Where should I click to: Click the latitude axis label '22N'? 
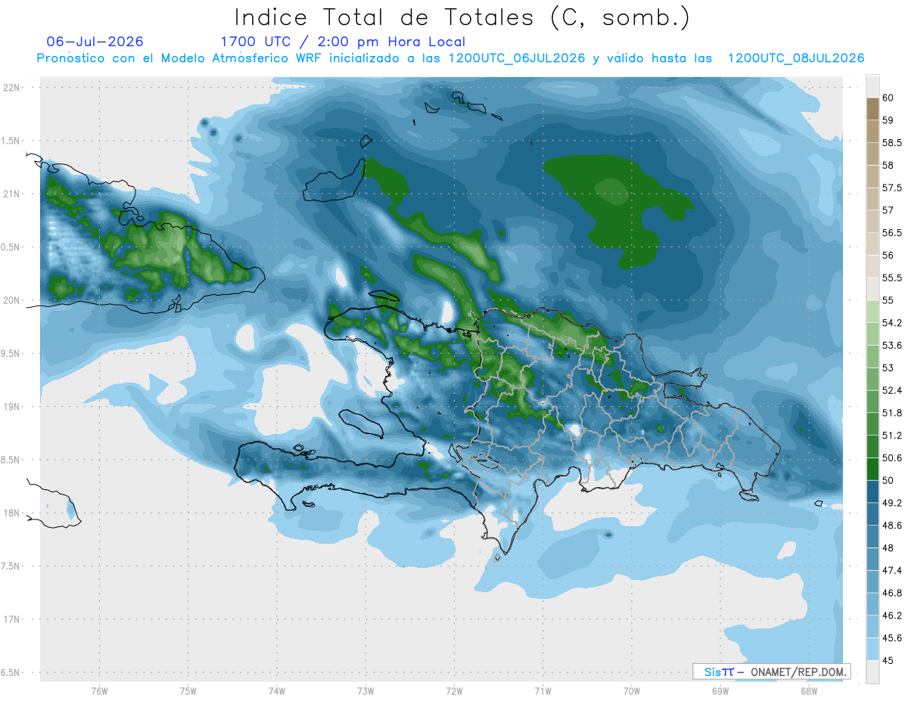[x=11, y=88]
